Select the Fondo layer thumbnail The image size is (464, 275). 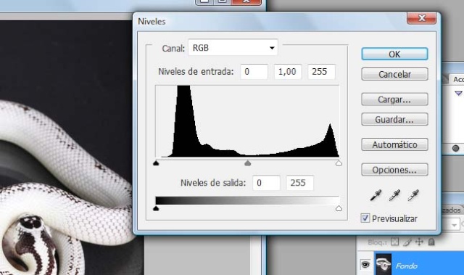click(384, 264)
